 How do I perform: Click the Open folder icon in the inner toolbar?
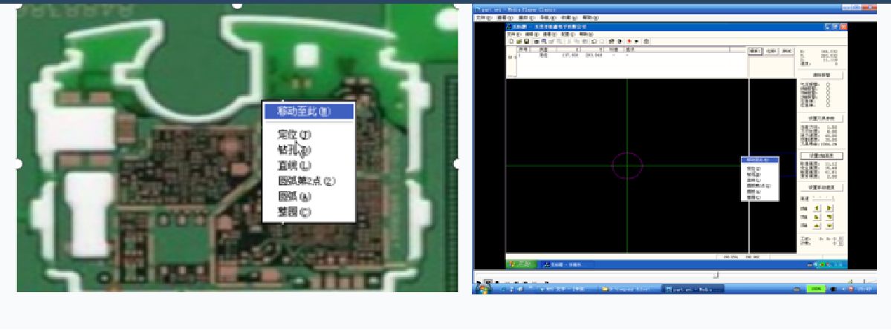517,42
